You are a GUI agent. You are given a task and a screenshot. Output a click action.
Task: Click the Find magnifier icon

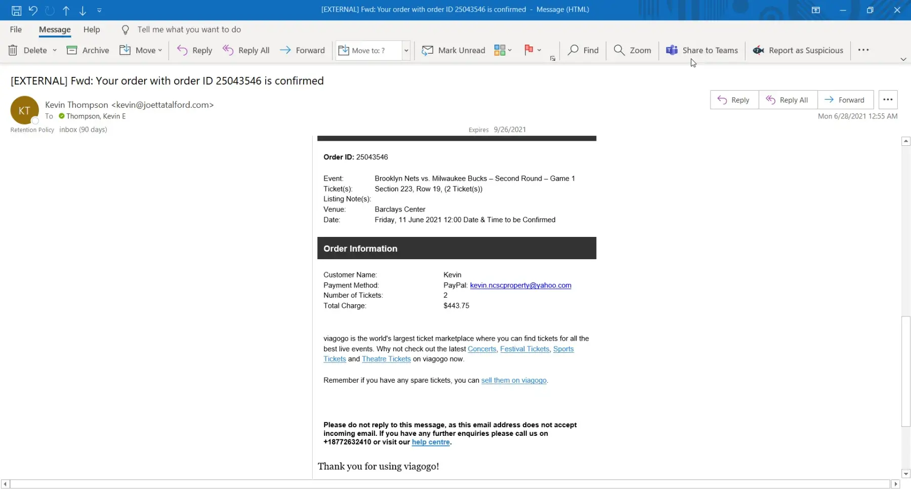(x=573, y=50)
